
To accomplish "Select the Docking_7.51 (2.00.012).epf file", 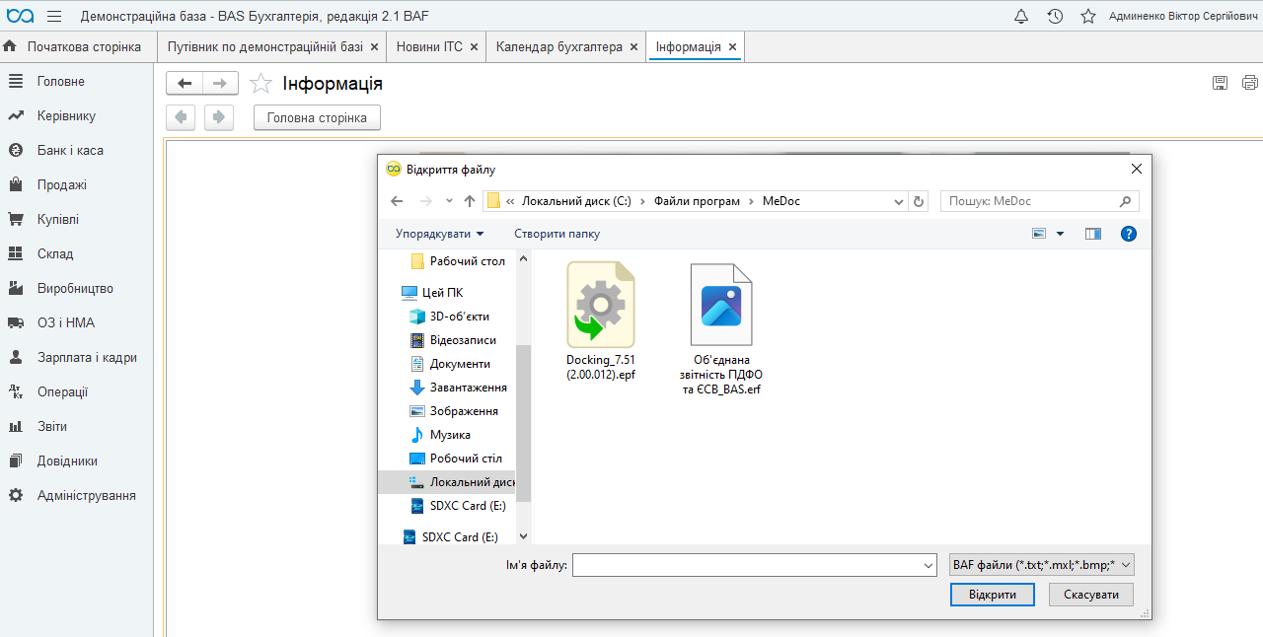I will (600, 325).
